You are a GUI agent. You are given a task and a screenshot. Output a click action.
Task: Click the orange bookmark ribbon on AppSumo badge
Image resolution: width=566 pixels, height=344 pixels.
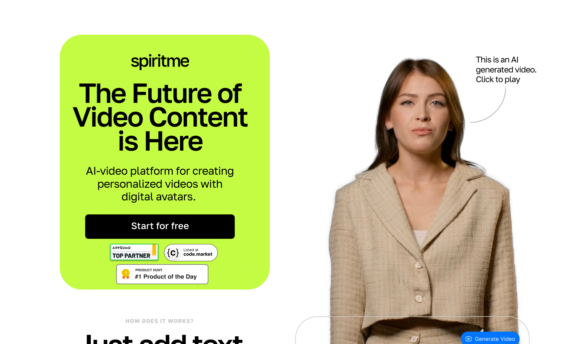click(154, 250)
